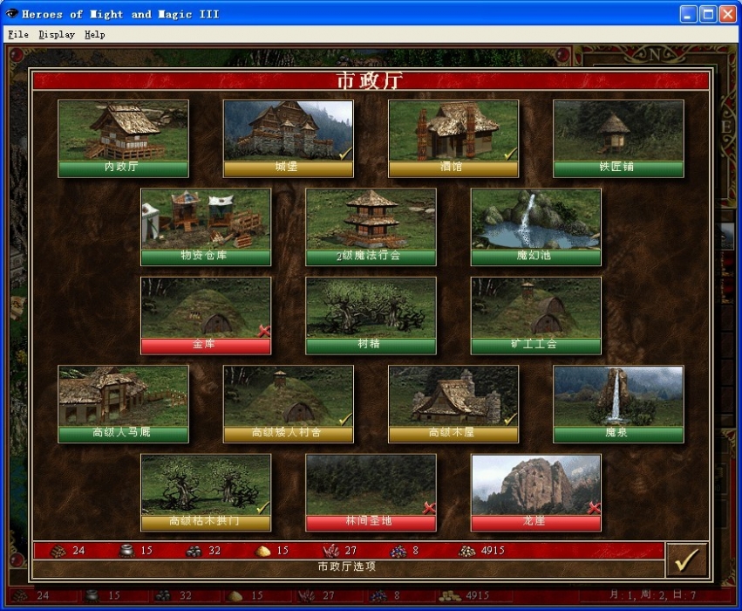Click the mercury icon in town hall resource bar
The height and width of the screenshot is (611, 742).
(x=126, y=551)
